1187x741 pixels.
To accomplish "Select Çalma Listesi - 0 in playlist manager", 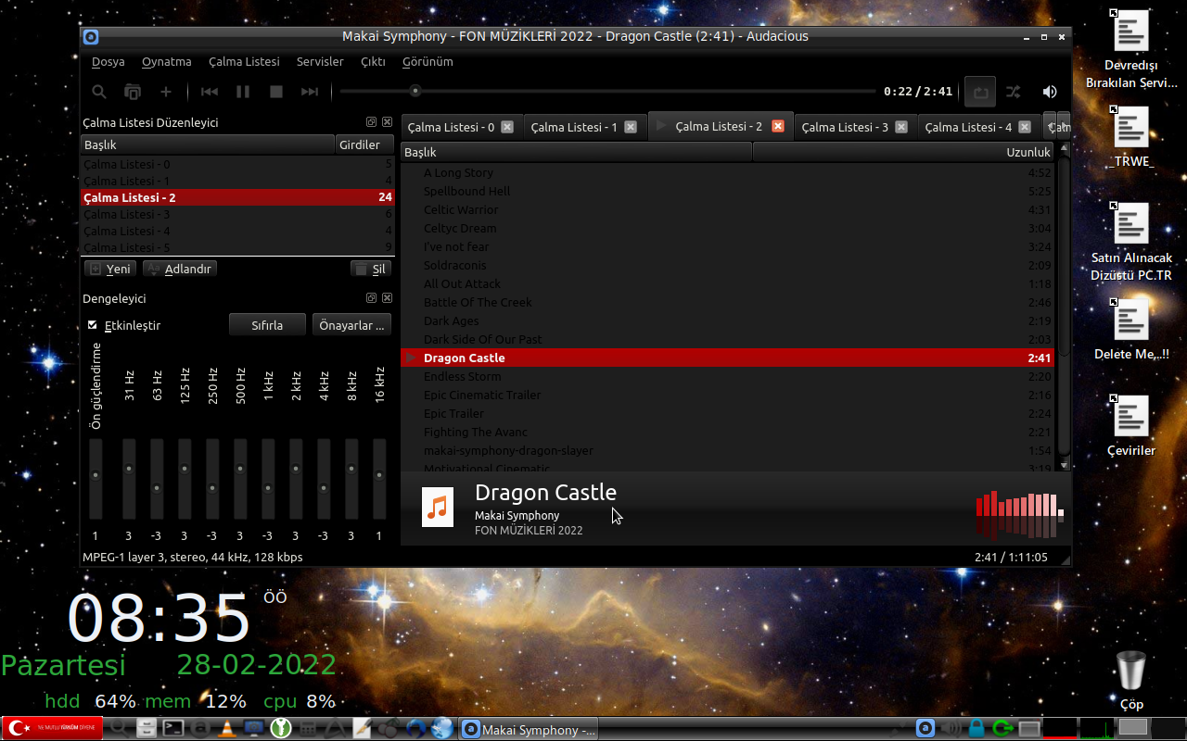I will point(237,164).
